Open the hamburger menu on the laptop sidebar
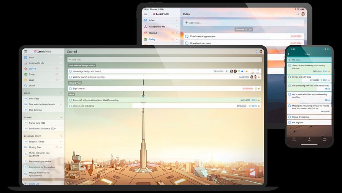The image size is (342, 193). [x=26, y=51]
